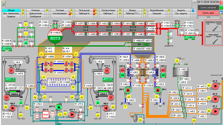Toggle РВП Б 'осн' indicator
This screenshot has height=125, width=223.
click(123, 70)
